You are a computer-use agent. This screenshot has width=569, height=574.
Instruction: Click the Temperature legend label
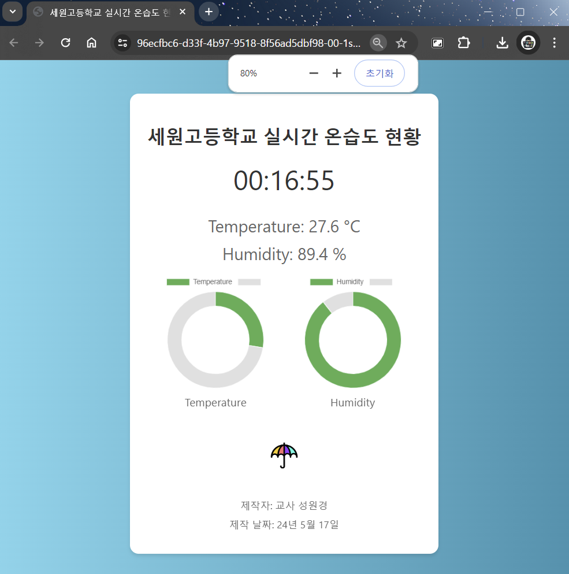tap(213, 282)
